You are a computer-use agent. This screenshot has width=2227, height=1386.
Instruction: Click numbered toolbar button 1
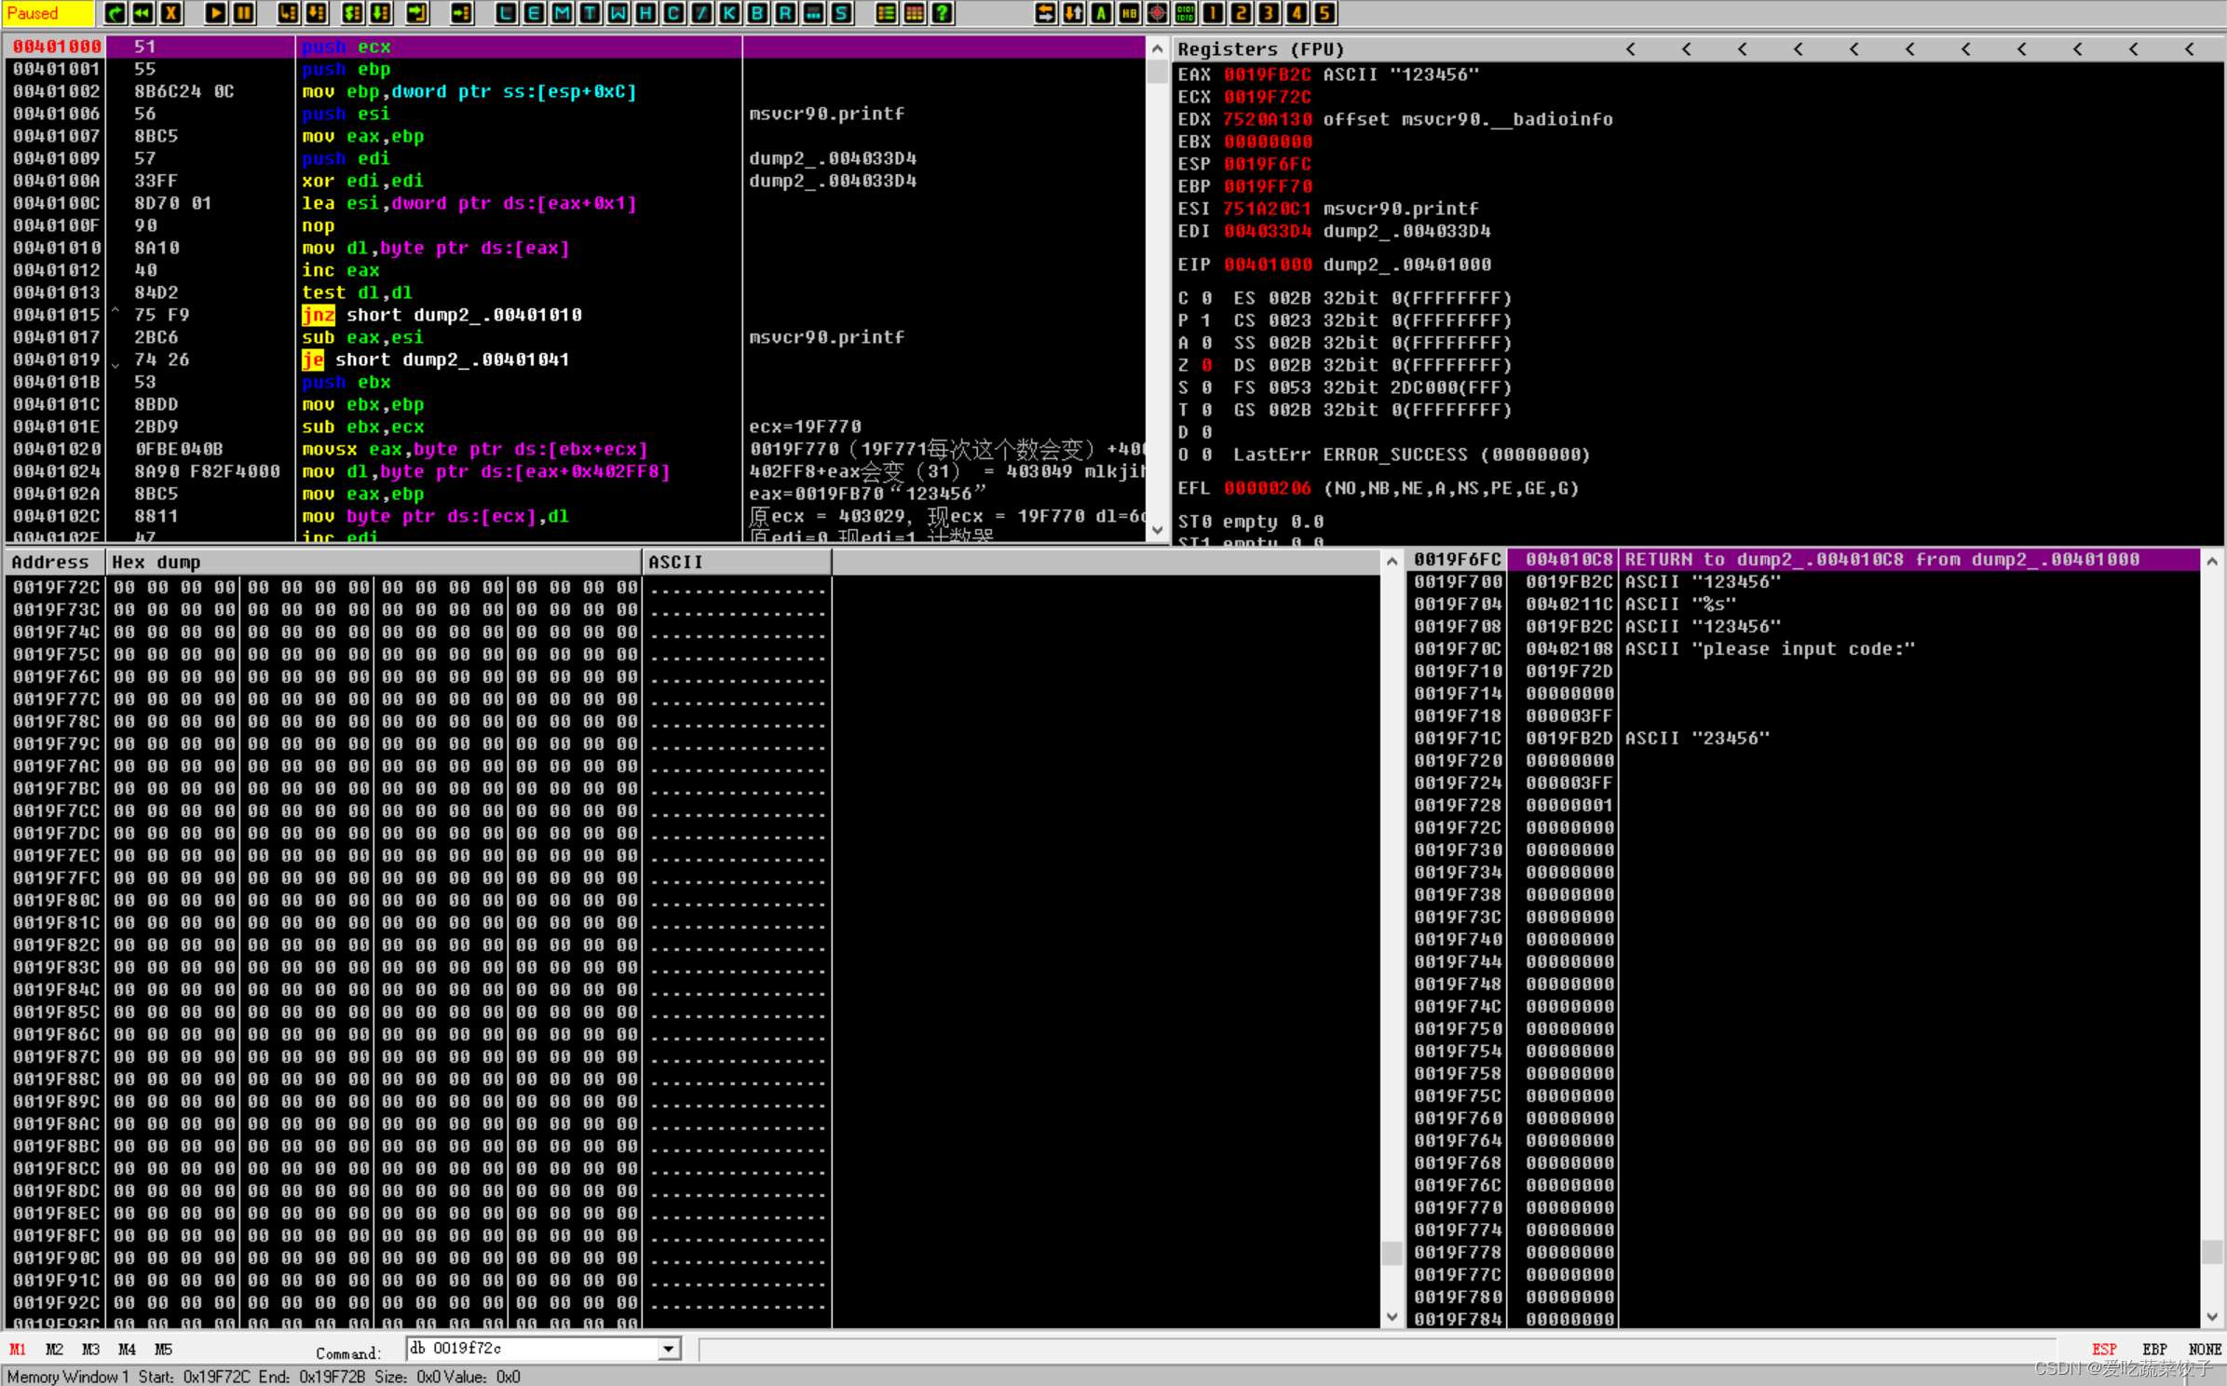click(1213, 13)
